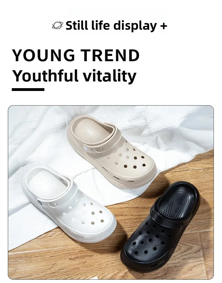Viewport: 222px width, 283px height.
Task: Click the planet icon beside Still life display
Action: [57, 26]
